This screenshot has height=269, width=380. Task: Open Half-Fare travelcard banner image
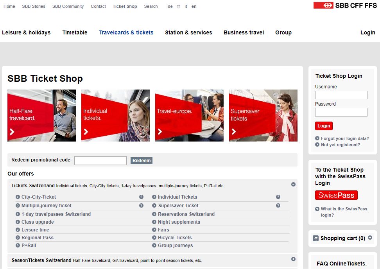click(42, 116)
